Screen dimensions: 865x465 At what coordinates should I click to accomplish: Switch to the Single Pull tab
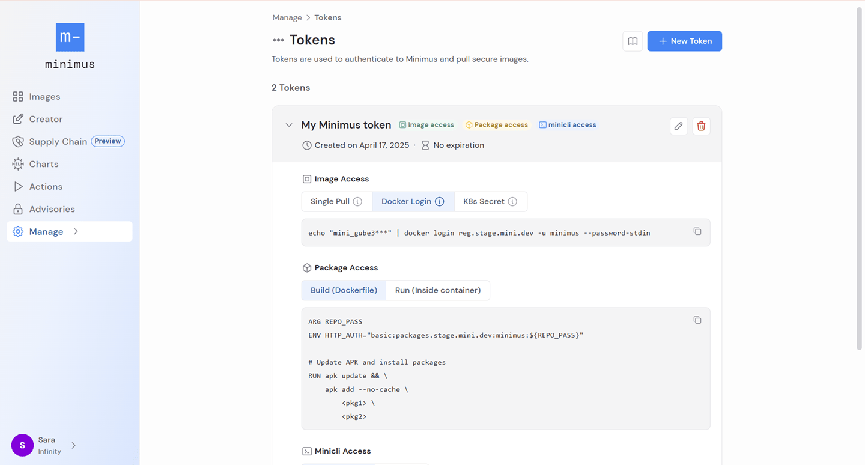pos(336,202)
